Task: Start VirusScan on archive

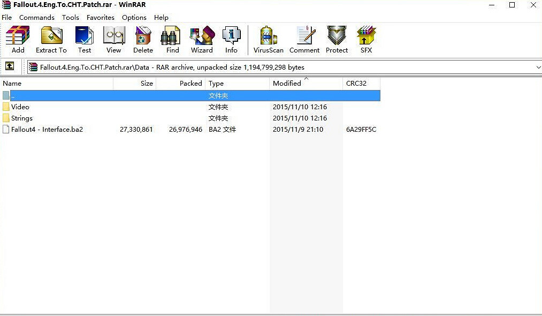Action: click(268, 40)
